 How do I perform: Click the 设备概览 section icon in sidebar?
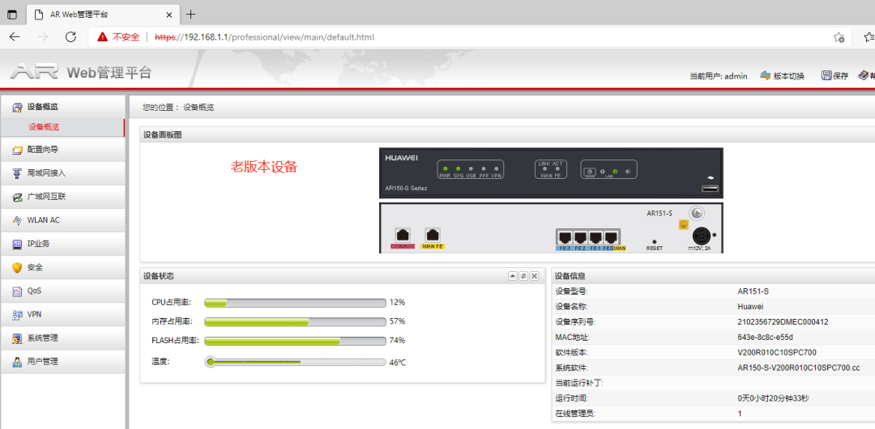(17, 107)
